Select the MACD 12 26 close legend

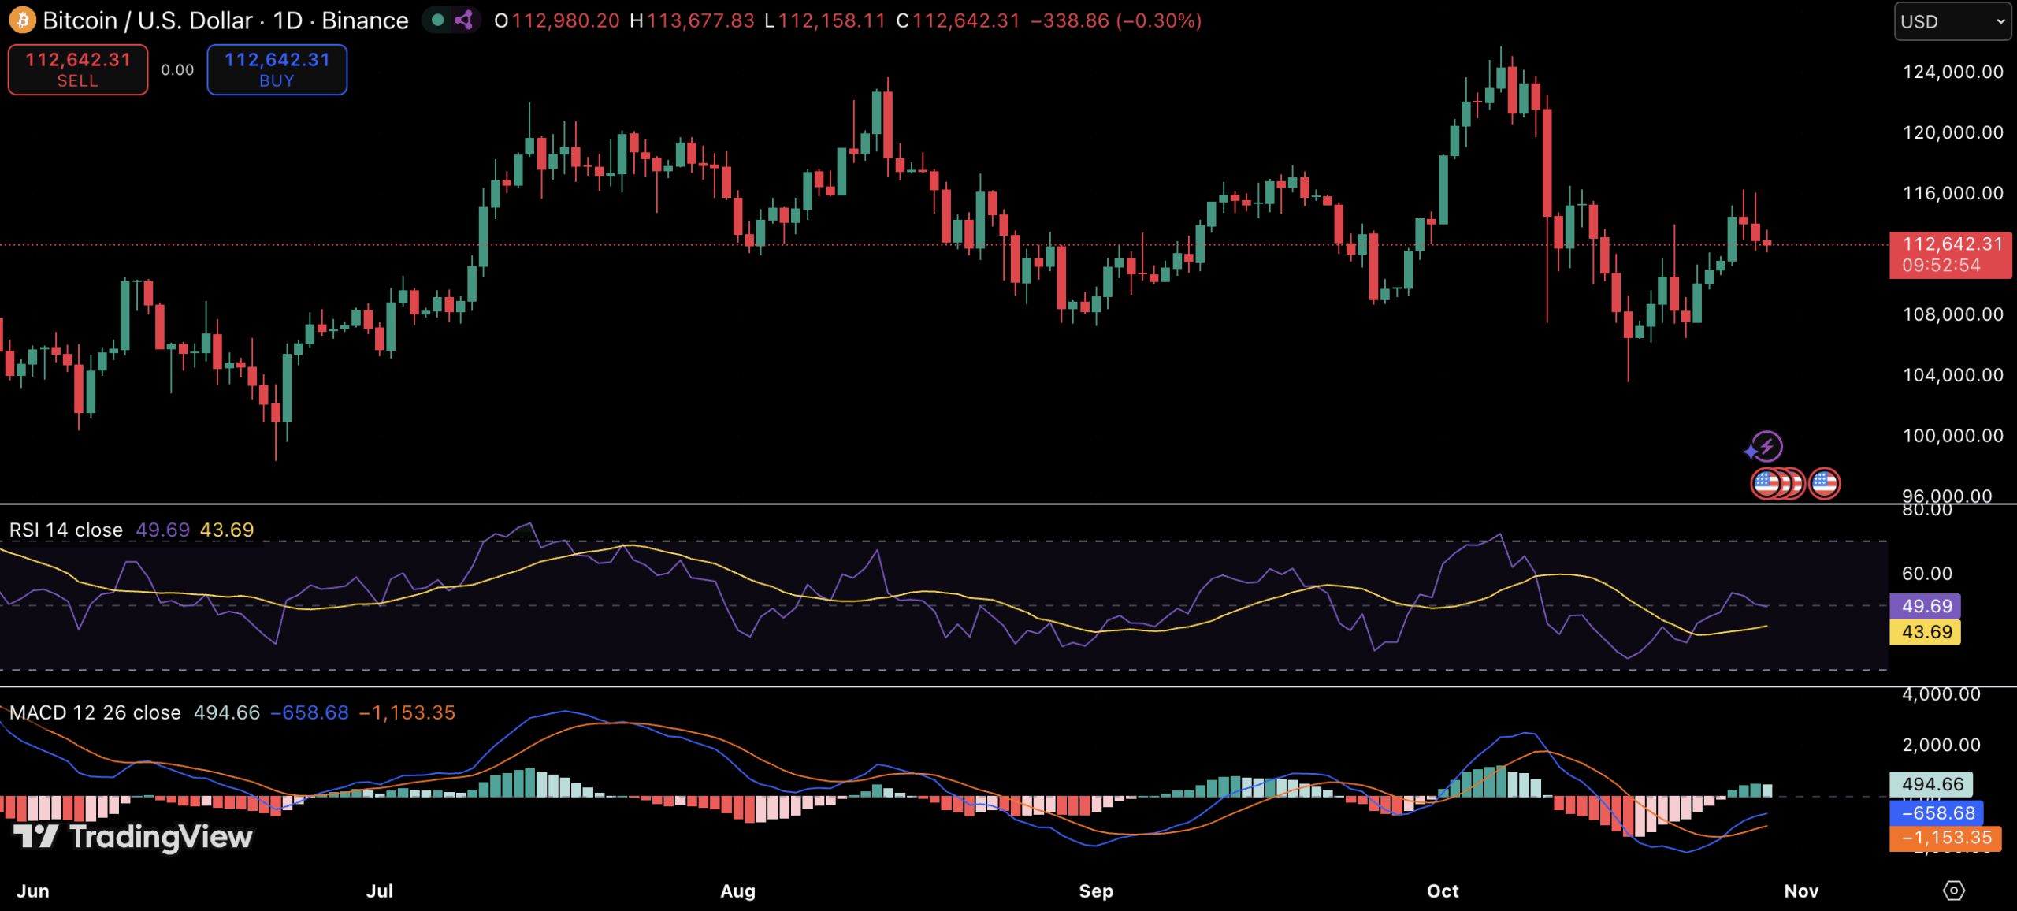[x=95, y=712]
